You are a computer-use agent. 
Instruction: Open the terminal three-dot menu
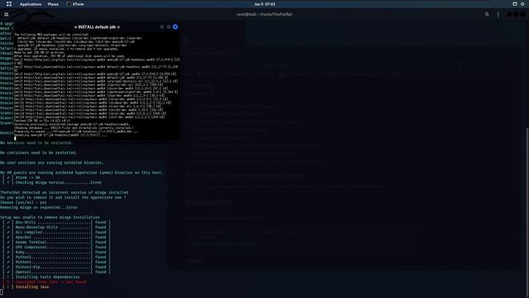(498, 14)
